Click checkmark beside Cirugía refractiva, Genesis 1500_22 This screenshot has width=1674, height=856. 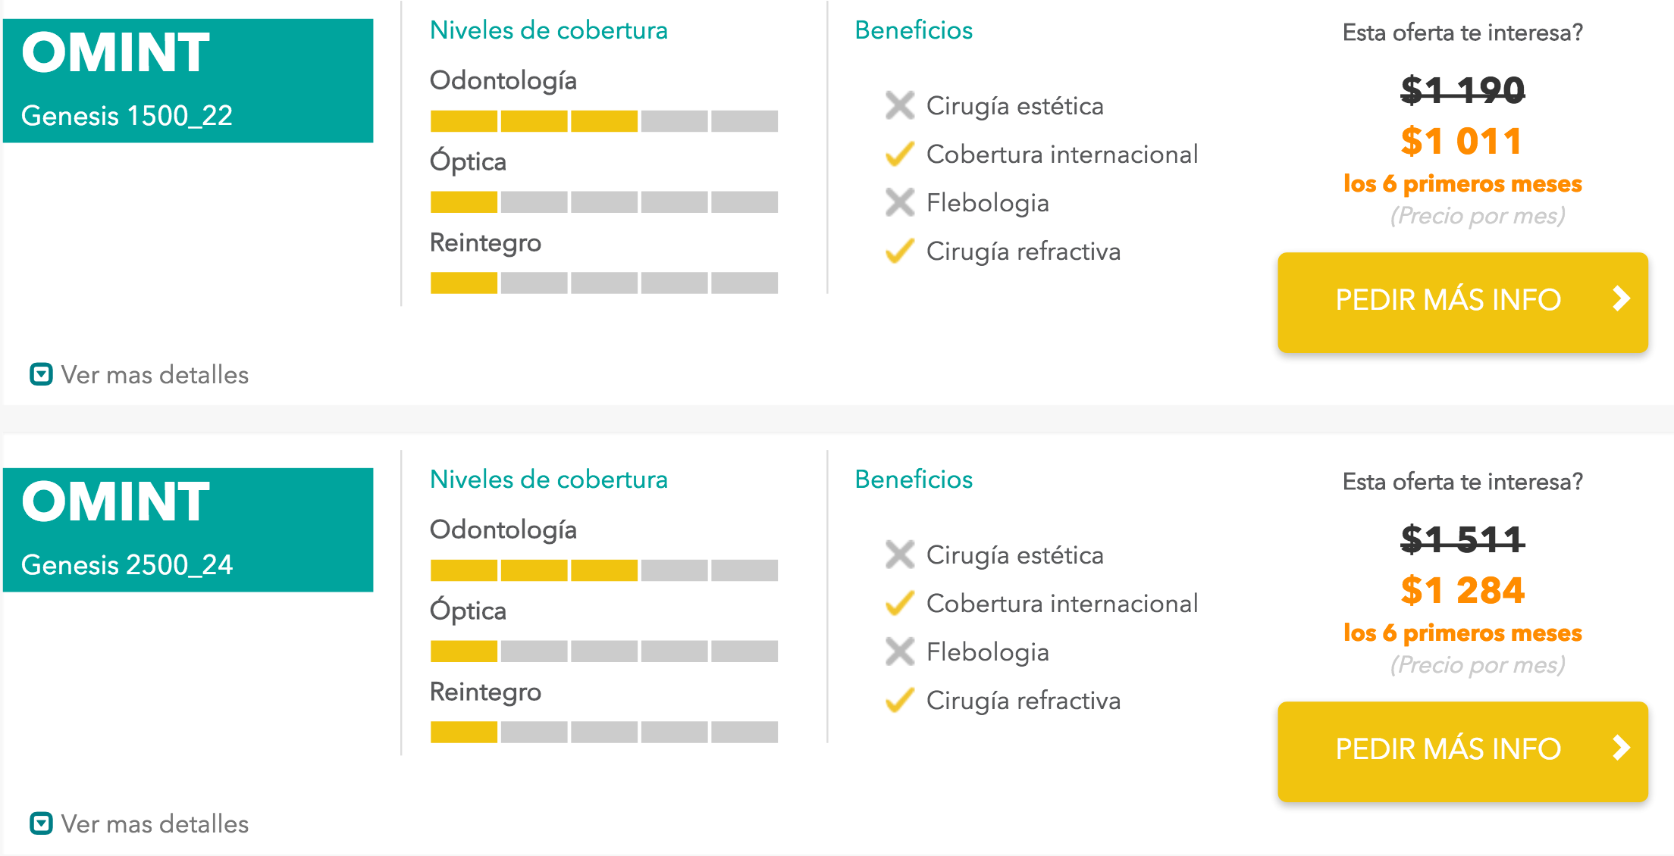pos(899,251)
